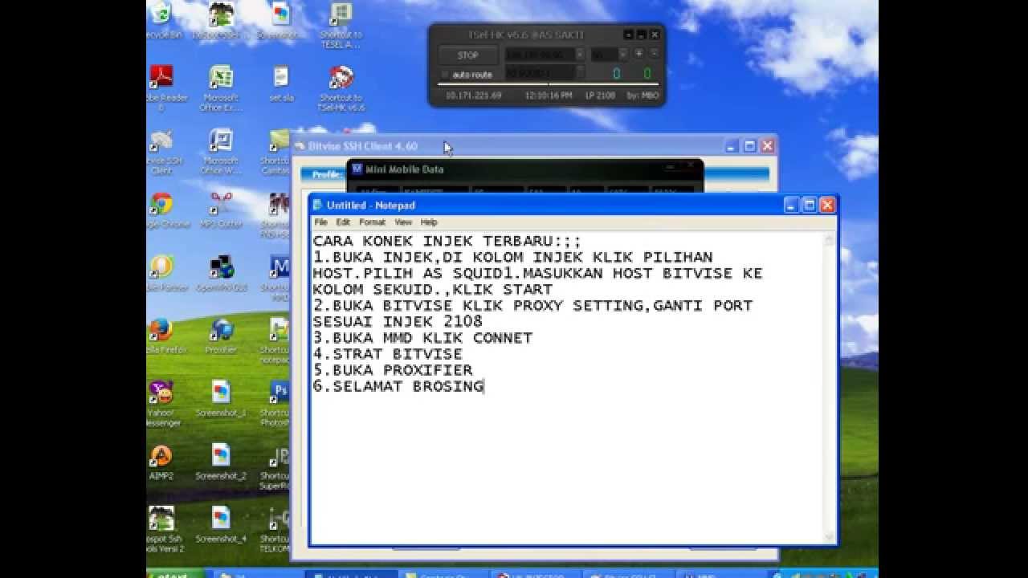The width and height of the screenshot is (1028, 578).
Task: Open Microsoft Office Excel desktop shortcut
Action: tap(220, 87)
